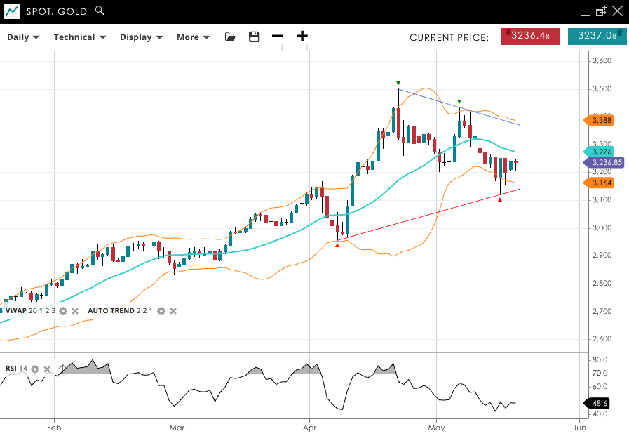Save chart using the floppy disk icon
This screenshot has height=436, width=629.
[x=255, y=37]
